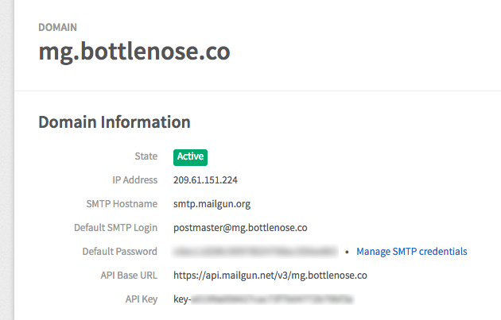The image size is (501, 320).
Task: Click the Default Password field label
Action: [x=120, y=252]
